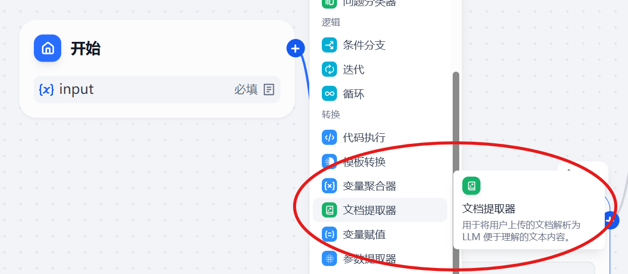
Task: Choose the 条件分支 menu entry label
Action: [x=364, y=45]
